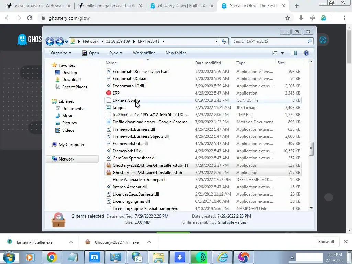
Task: Open the Windows Start button
Action: pyautogui.click(x=9, y=257)
